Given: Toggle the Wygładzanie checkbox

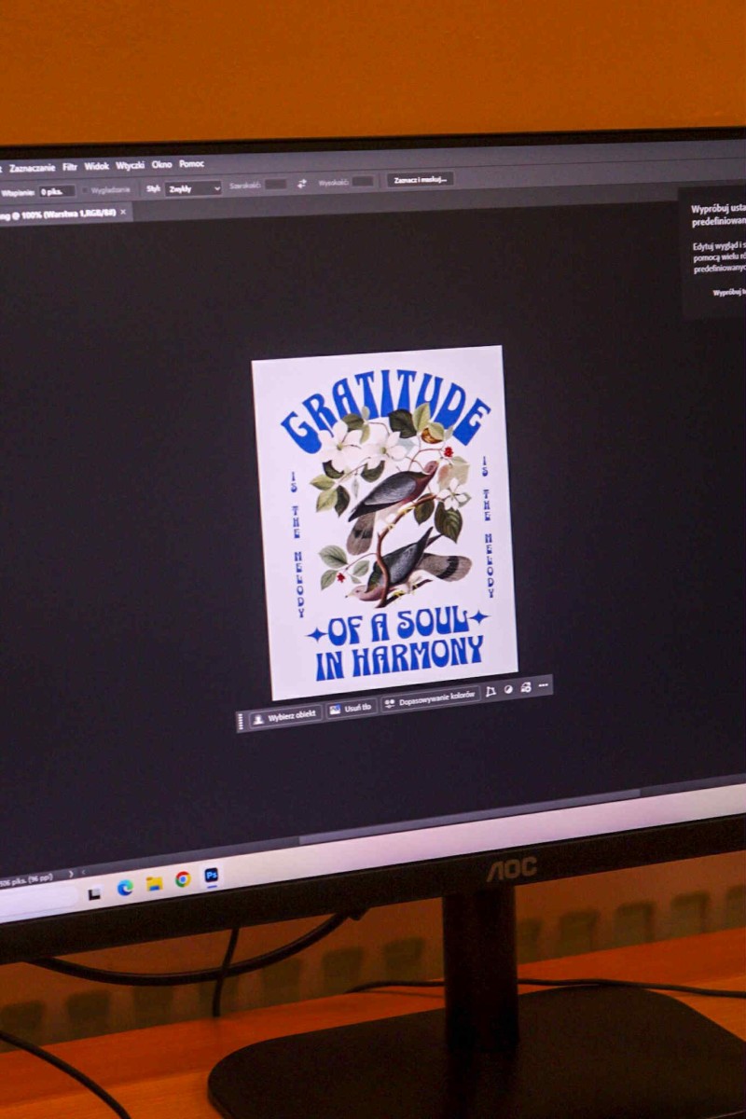Looking at the screenshot, I should (x=86, y=189).
